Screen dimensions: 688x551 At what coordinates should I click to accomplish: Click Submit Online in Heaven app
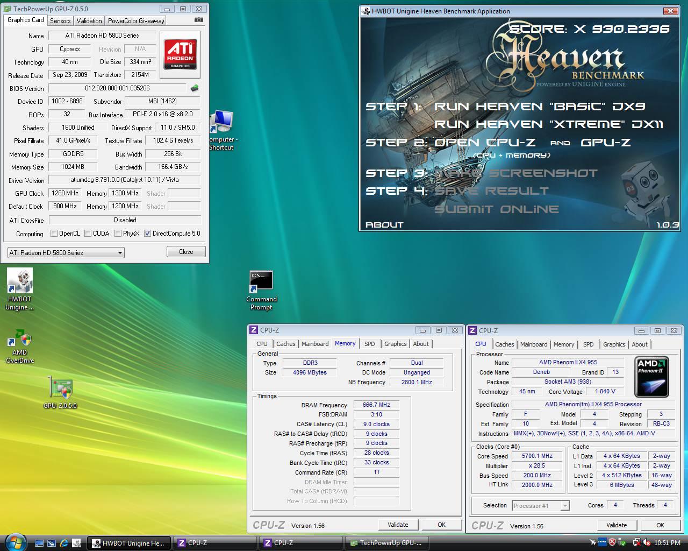click(x=497, y=209)
